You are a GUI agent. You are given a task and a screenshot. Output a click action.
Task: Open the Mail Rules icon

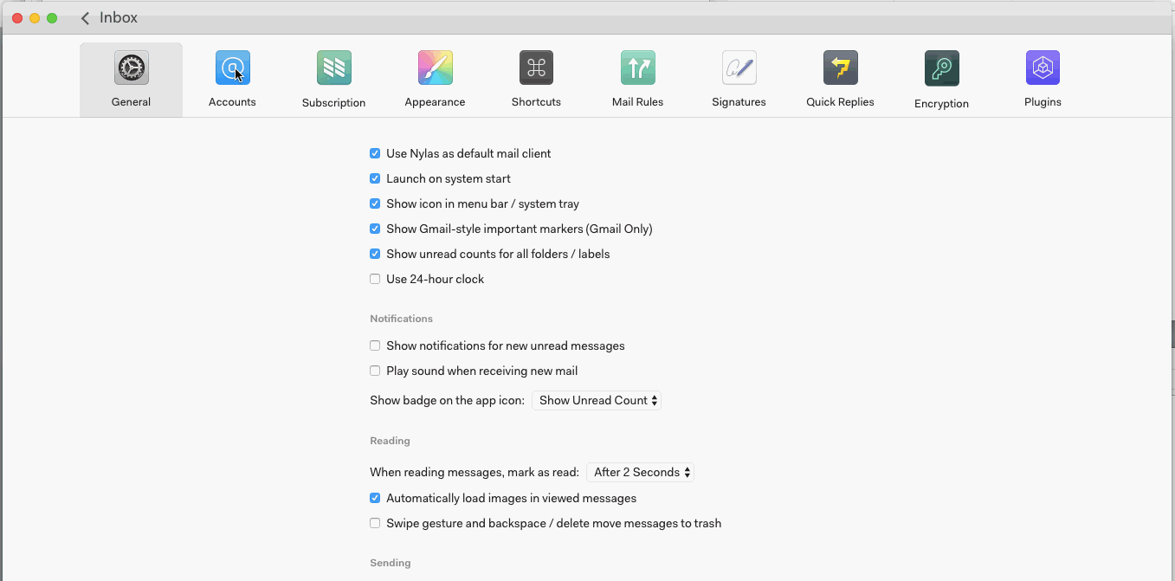pyautogui.click(x=637, y=68)
